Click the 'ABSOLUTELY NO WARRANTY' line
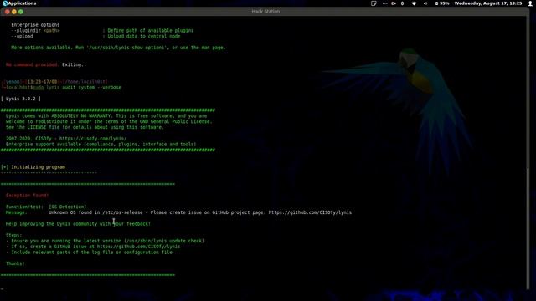536x301 pixels. (106, 115)
